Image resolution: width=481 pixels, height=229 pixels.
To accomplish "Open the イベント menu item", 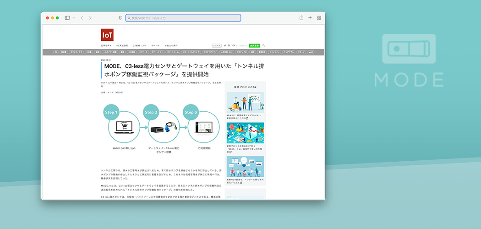I will 155,45.
